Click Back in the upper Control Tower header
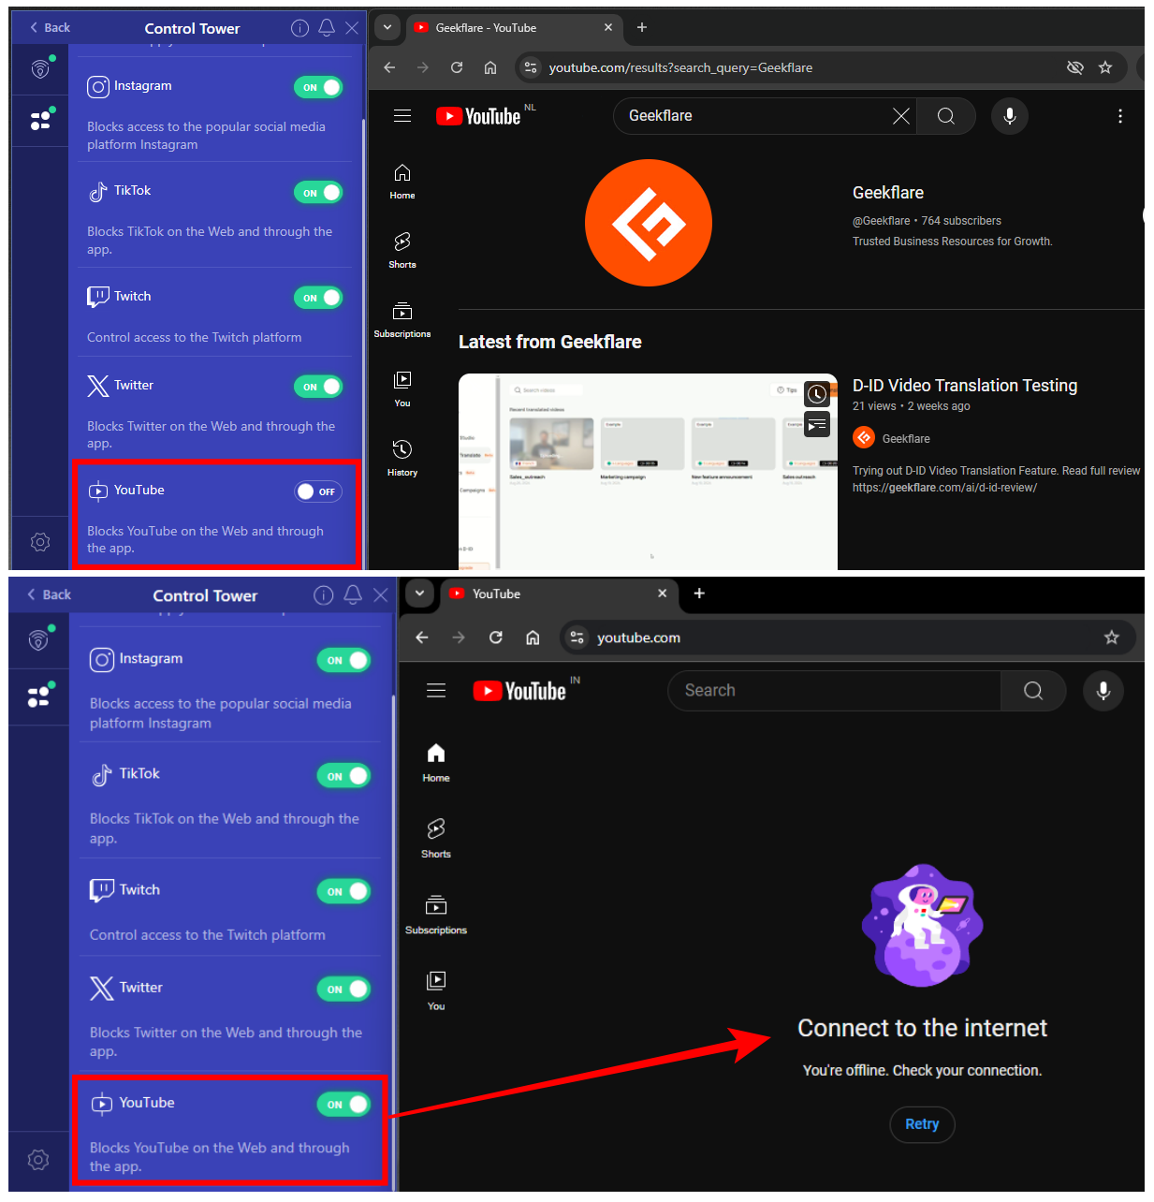The width and height of the screenshot is (1154, 1202). (x=50, y=28)
